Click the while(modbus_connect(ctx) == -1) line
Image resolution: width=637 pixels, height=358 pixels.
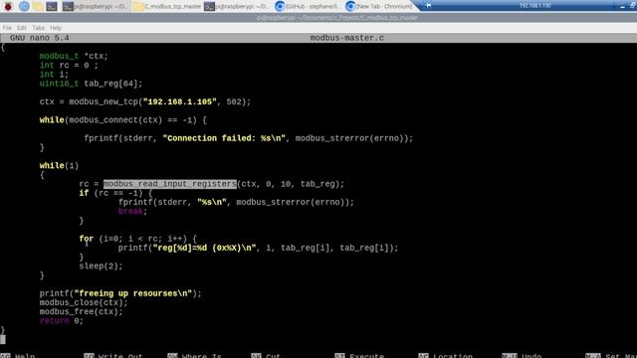click(x=123, y=120)
